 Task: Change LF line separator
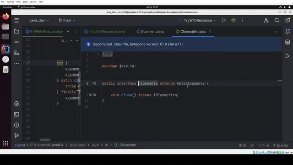[x=252, y=145]
